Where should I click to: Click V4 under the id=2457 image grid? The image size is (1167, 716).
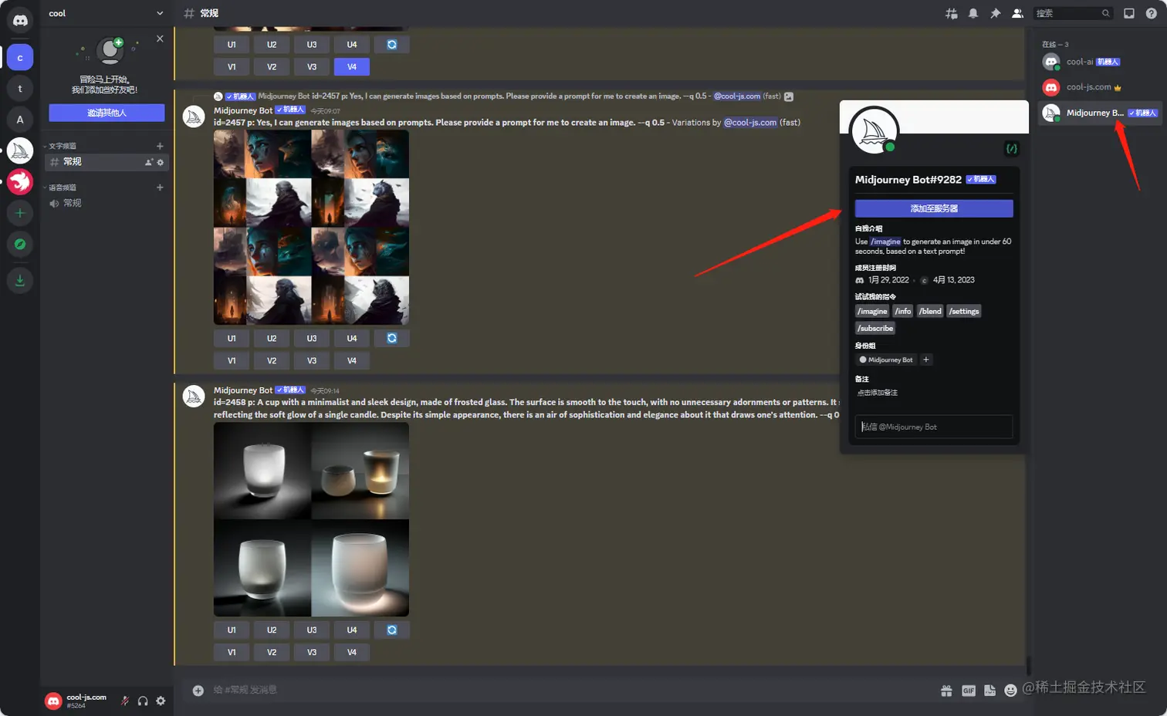352,360
